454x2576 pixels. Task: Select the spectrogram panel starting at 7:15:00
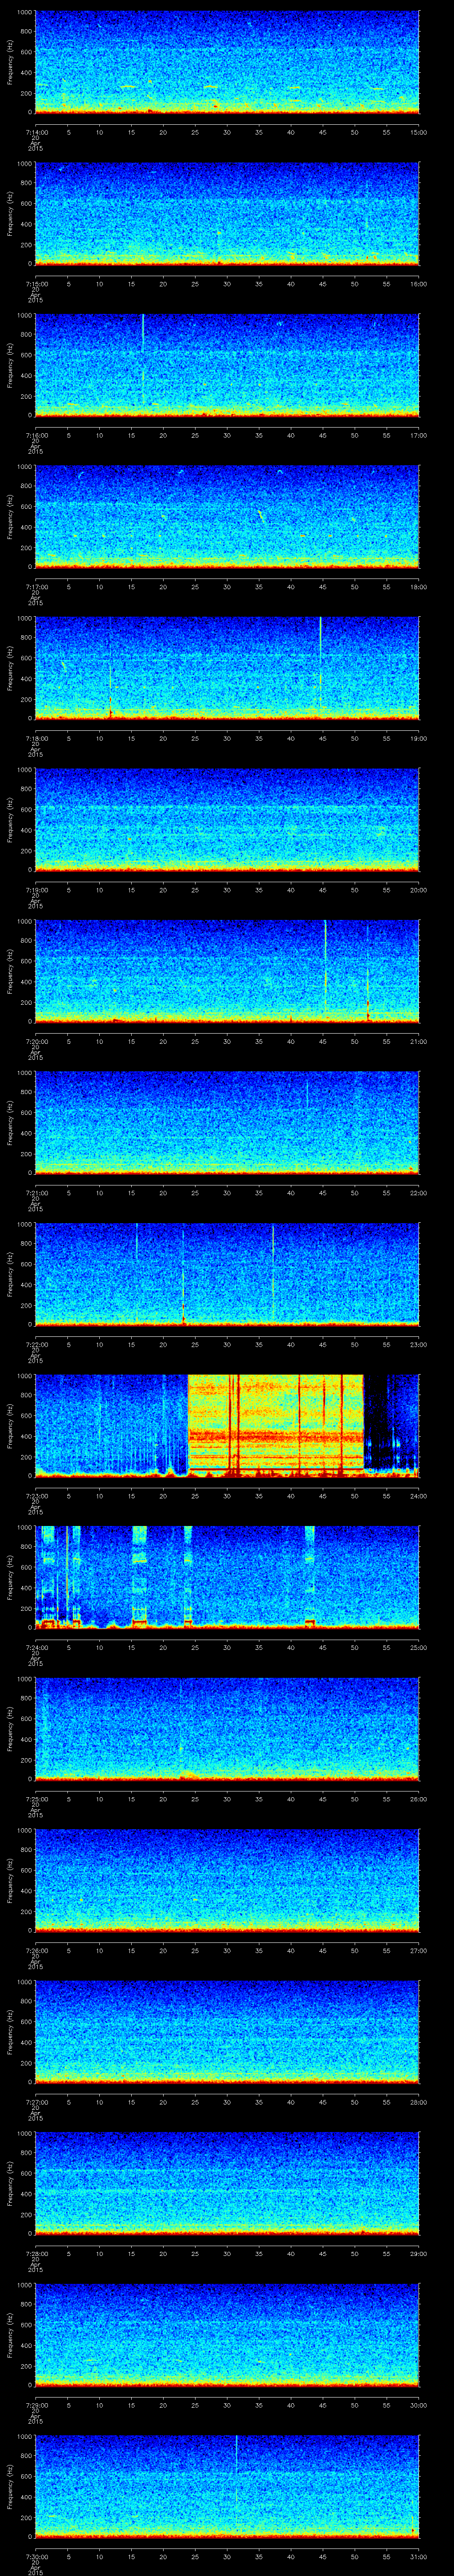point(227,213)
